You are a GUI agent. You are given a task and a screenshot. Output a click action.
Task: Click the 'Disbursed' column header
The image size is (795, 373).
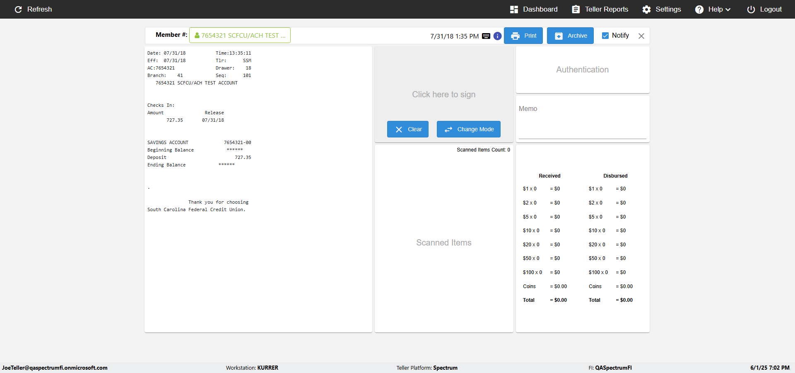point(615,176)
